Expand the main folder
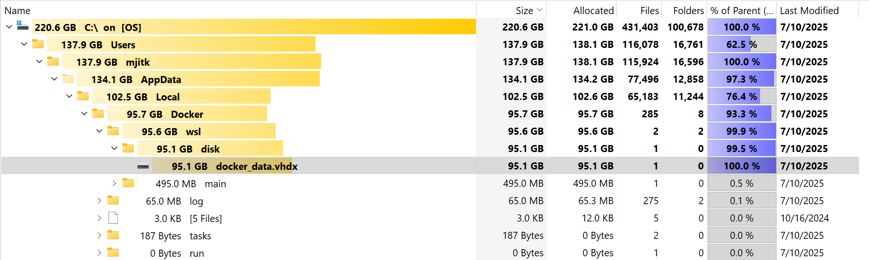869x260 pixels. pyautogui.click(x=114, y=184)
